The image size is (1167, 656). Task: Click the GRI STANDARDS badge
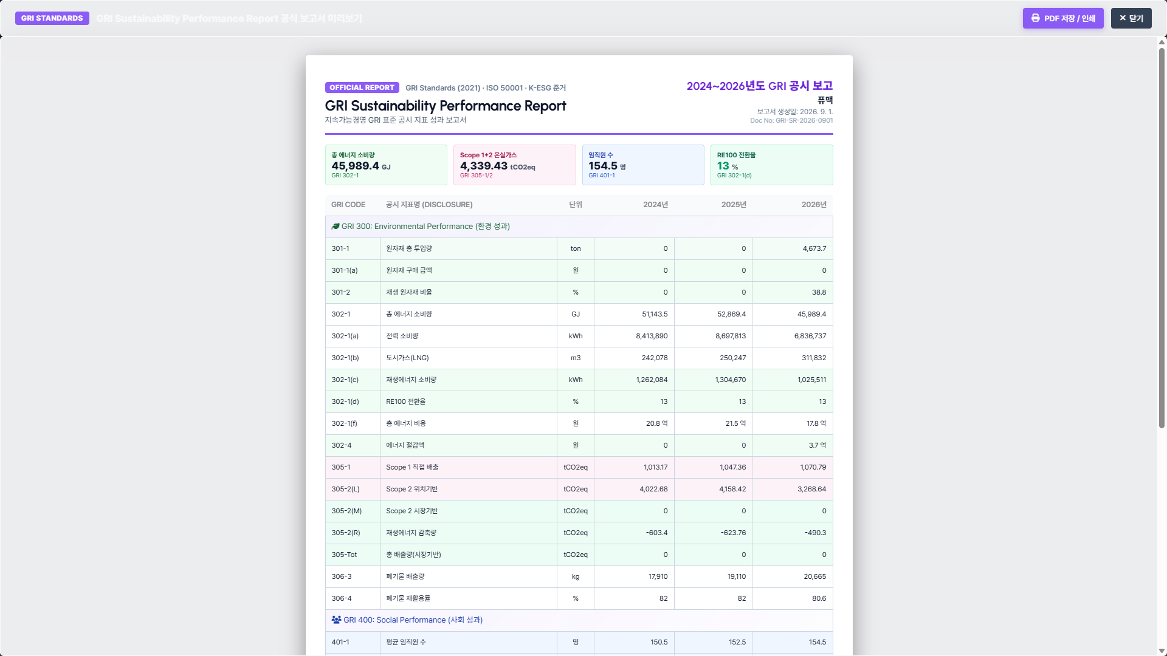pos(52,18)
